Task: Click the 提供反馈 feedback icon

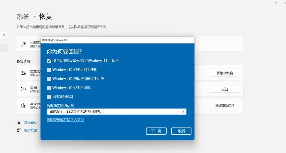Action: click(x=19, y=130)
